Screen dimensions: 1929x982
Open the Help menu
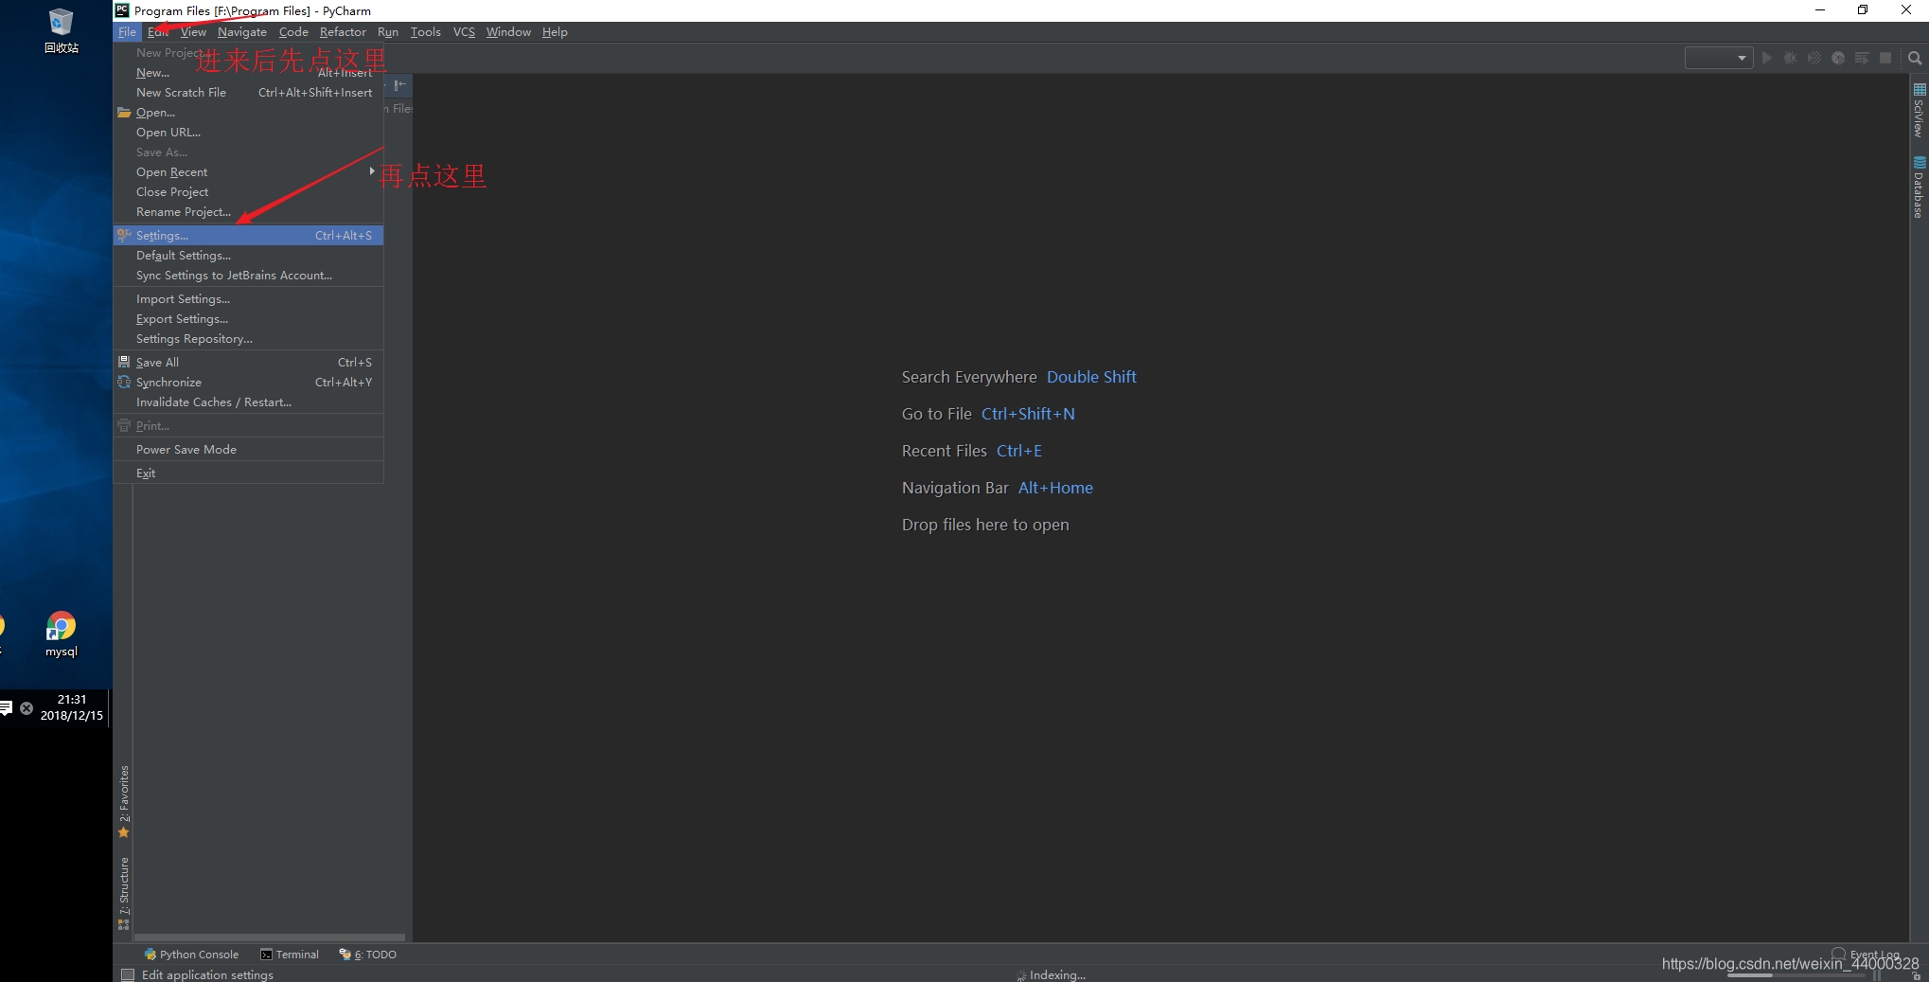(x=555, y=32)
